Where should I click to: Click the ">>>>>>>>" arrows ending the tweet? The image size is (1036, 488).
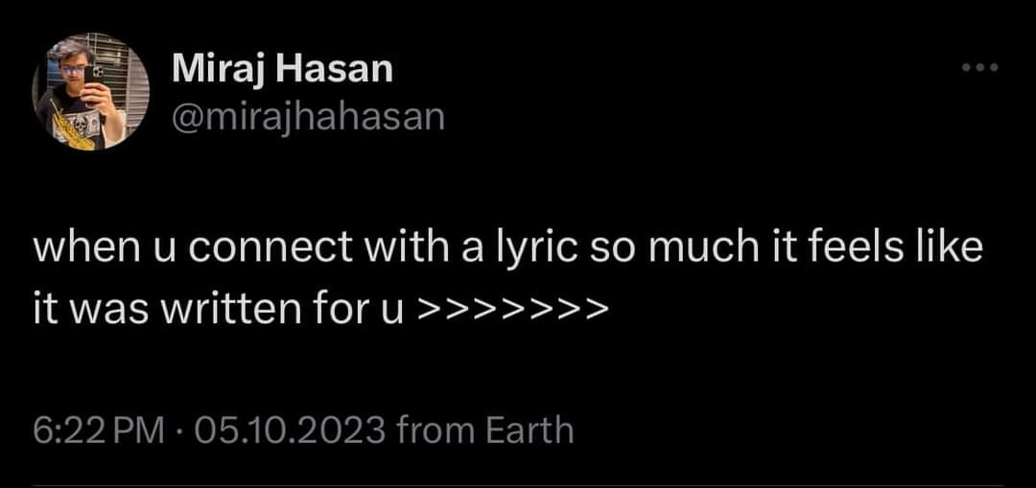click(512, 308)
